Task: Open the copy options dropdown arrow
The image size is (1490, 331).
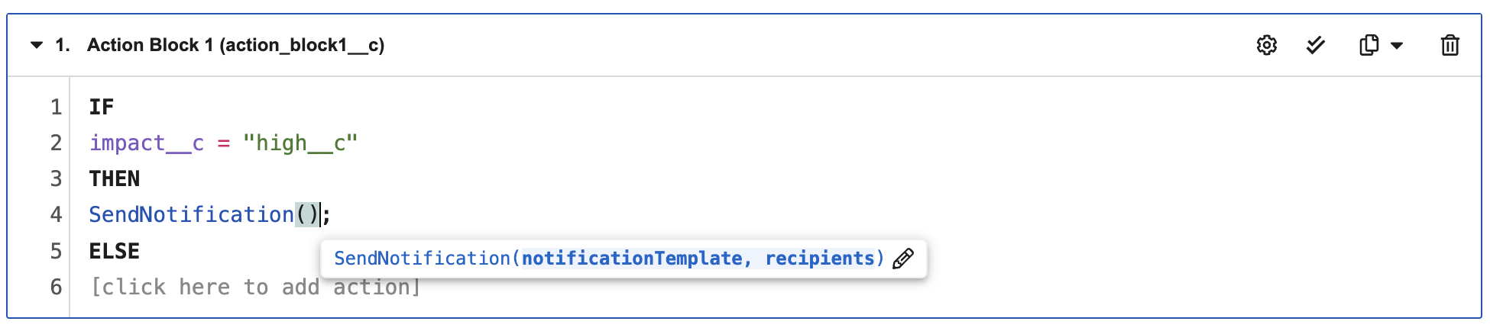Action: pyautogui.click(x=1397, y=46)
